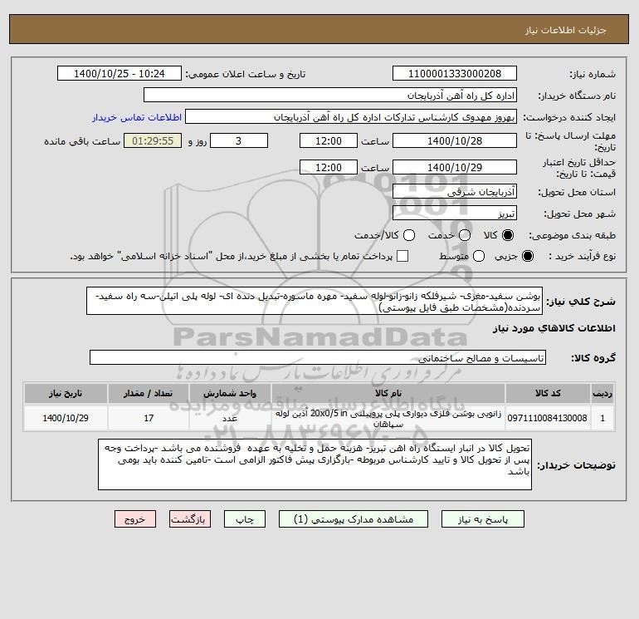
Task: Click the buyer organization name field
Action: [x=330, y=95]
